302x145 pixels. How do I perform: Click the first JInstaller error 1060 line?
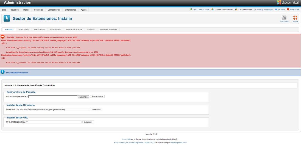click(42, 37)
